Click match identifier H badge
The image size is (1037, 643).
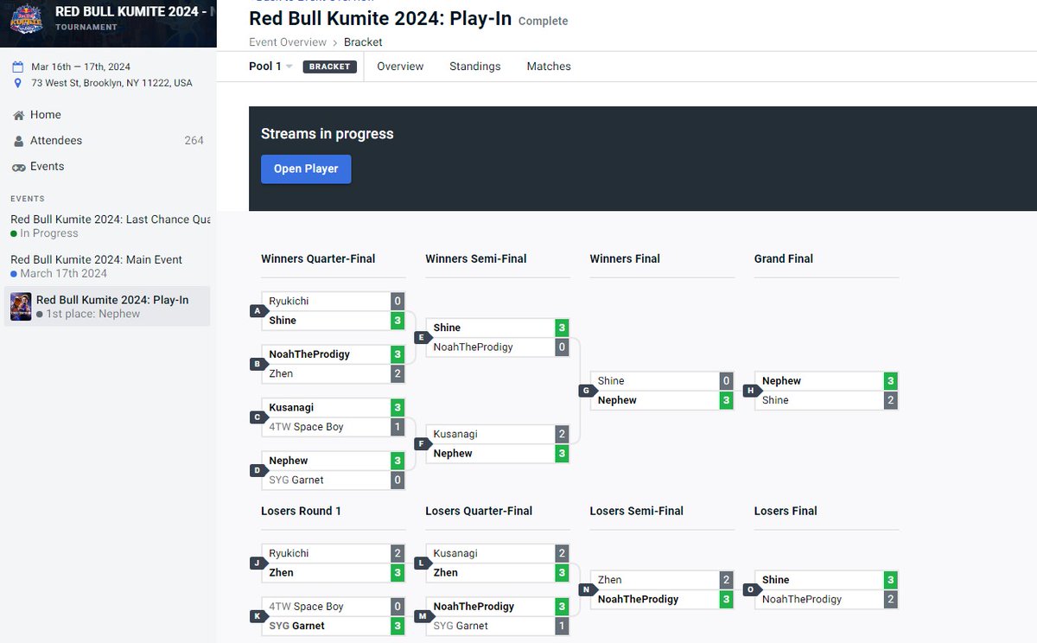point(750,391)
